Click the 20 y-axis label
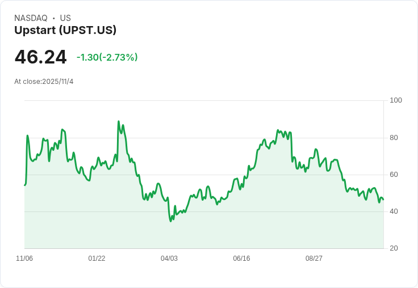This screenshot has width=418, height=288. coord(394,248)
